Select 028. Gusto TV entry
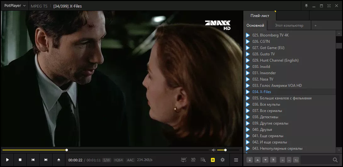This screenshot has width=343, height=167. pyautogui.click(x=290, y=54)
